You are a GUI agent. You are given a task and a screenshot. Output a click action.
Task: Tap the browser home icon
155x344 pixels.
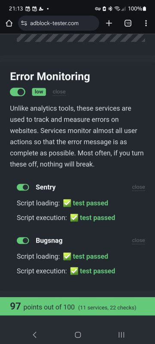(x=9, y=23)
